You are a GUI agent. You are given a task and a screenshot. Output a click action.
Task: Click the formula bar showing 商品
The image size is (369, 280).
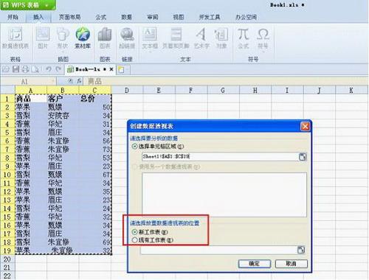225,81
